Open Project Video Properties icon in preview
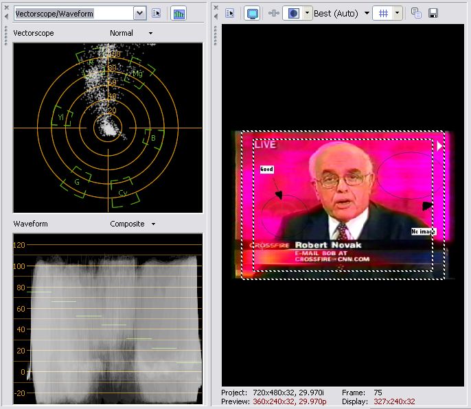The height and width of the screenshot is (409, 471). coord(230,13)
